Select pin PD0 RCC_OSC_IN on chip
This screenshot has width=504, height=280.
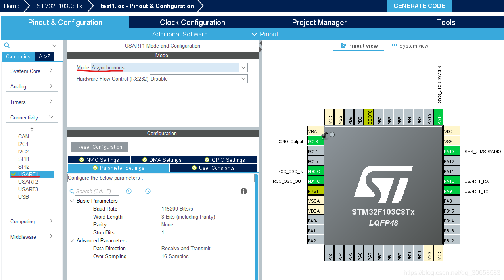316,171
